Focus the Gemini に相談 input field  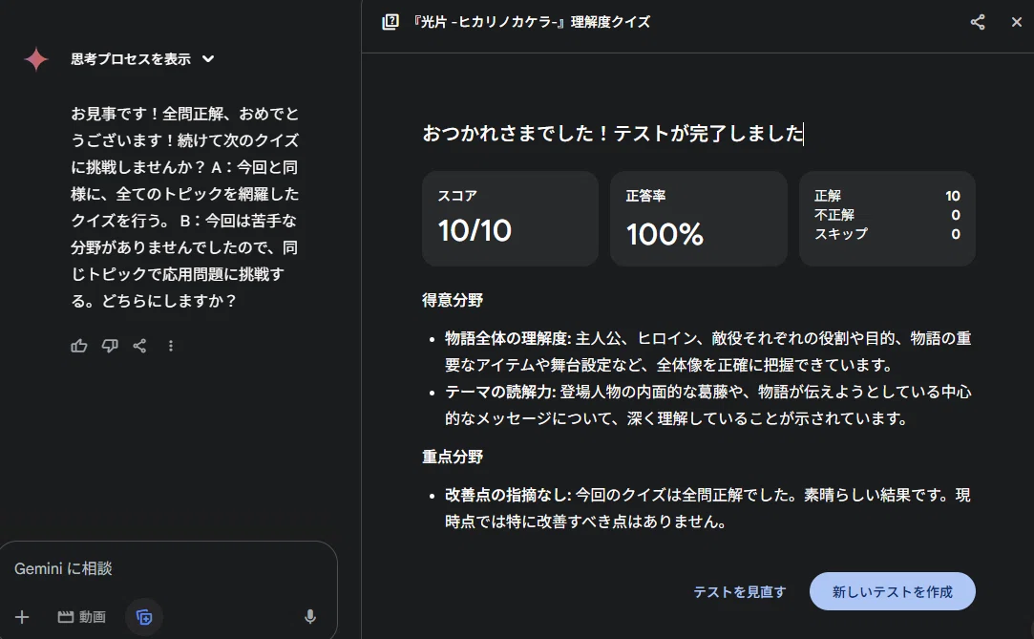point(169,568)
